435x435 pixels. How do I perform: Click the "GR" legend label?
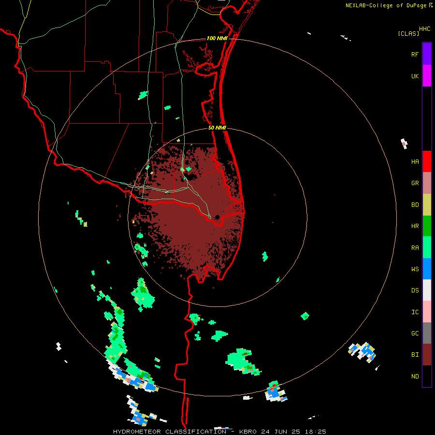pos(415,183)
